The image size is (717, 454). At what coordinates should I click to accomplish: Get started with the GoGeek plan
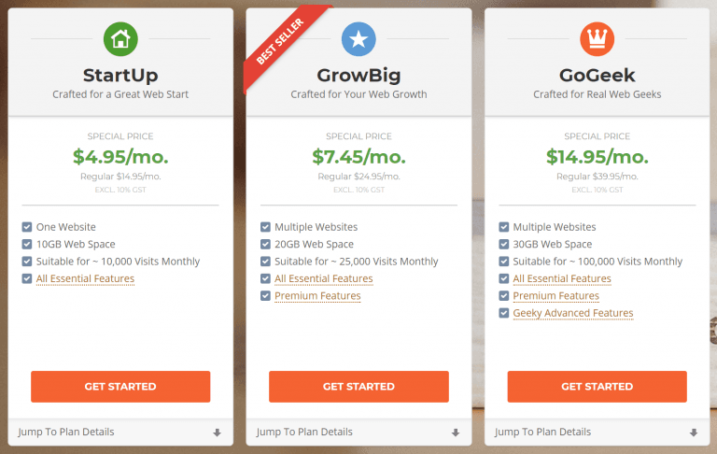pyautogui.click(x=597, y=387)
